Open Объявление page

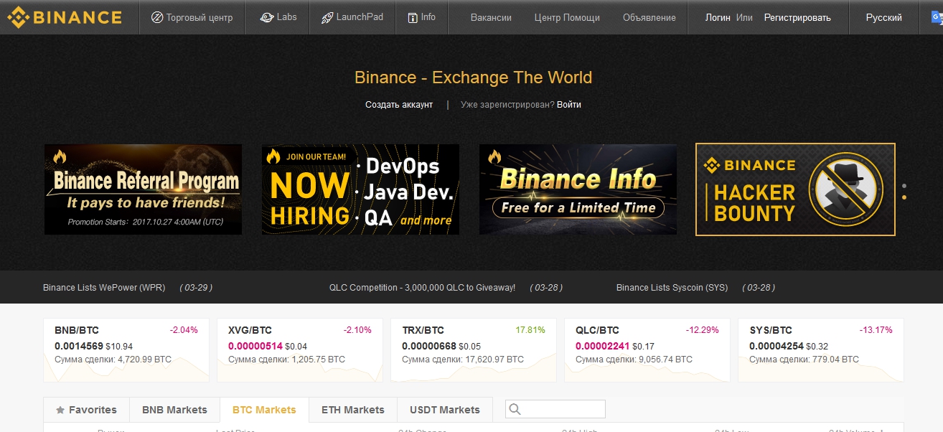(x=649, y=17)
